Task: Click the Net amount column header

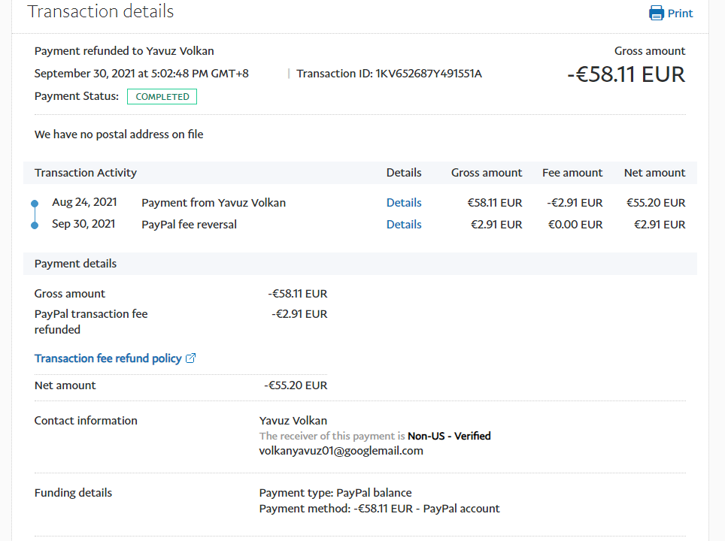Action: [654, 173]
